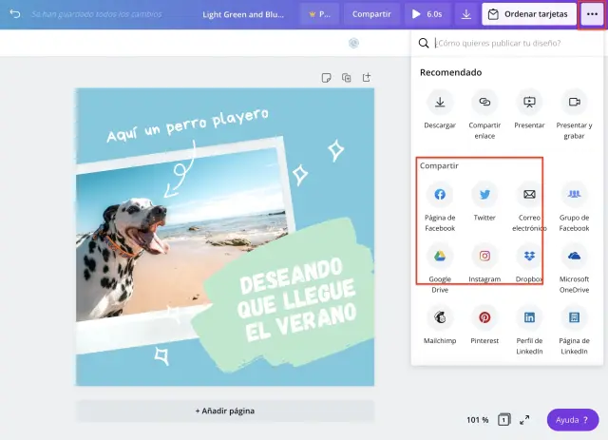Pin design to Pinterest

click(484, 317)
